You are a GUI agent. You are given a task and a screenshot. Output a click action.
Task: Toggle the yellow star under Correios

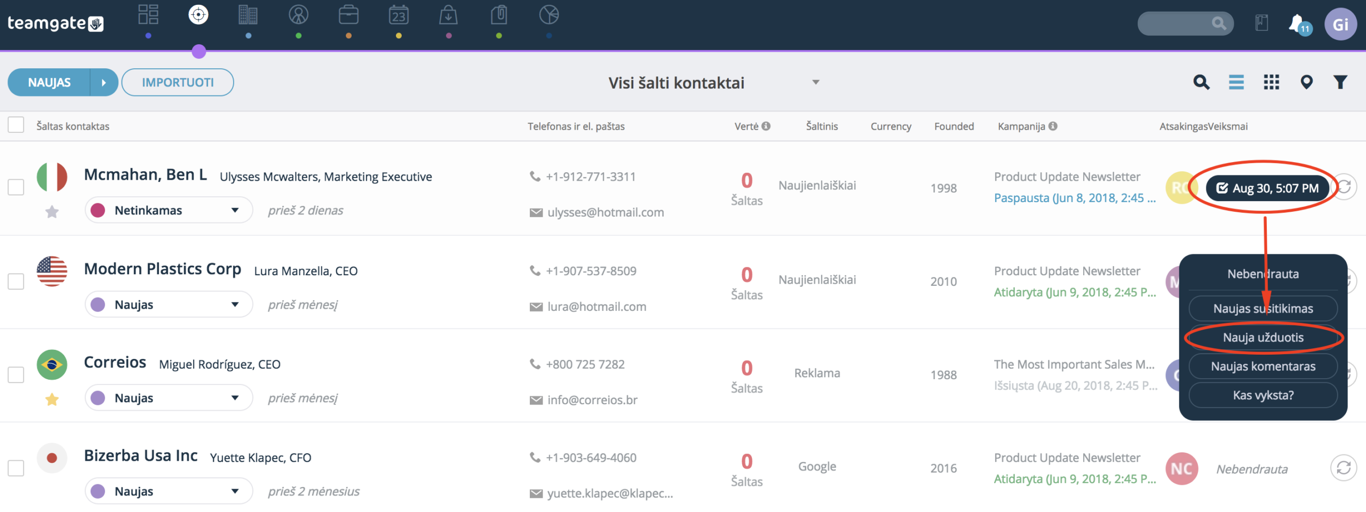tap(52, 399)
